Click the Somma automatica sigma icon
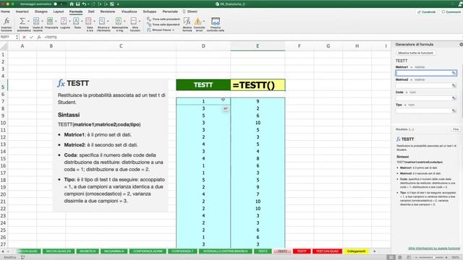Image resolution: width=463 pixels, height=260 pixels. (22, 21)
